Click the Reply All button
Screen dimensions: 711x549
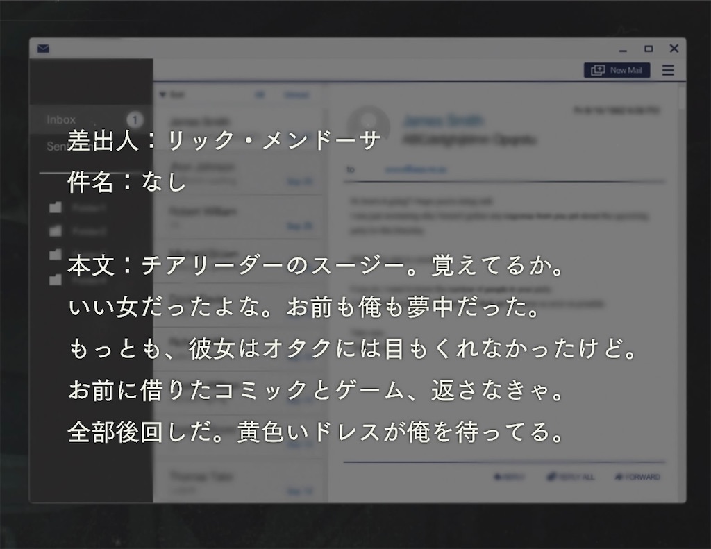(x=571, y=477)
